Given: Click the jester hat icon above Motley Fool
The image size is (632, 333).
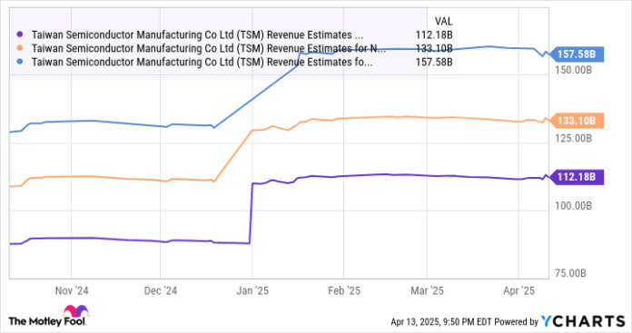Looking at the screenshot, I should click(x=75, y=311).
